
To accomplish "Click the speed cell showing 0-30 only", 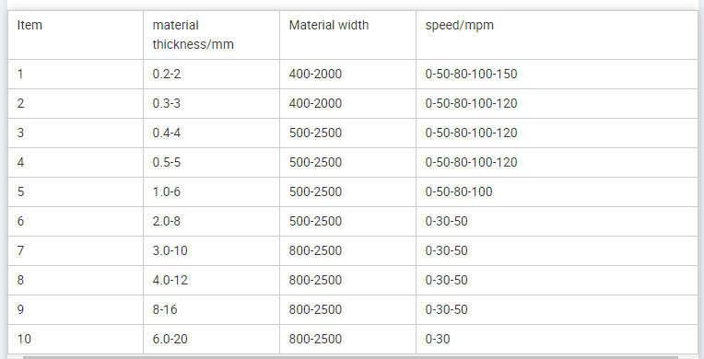I will [x=557, y=340].
